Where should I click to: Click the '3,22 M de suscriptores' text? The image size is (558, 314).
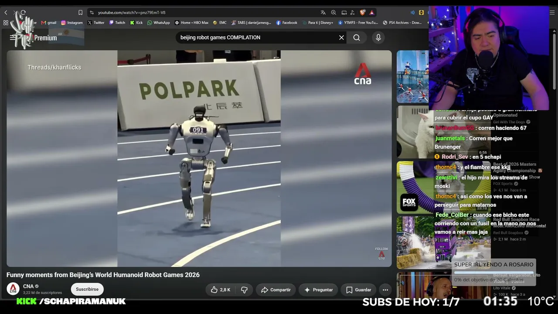click(42, 293)
